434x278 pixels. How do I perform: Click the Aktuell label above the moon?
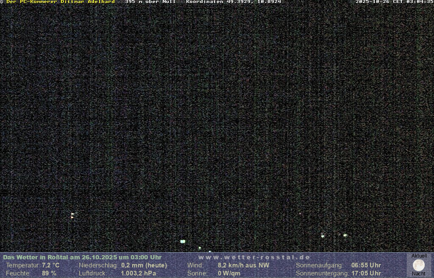[419, 256]
